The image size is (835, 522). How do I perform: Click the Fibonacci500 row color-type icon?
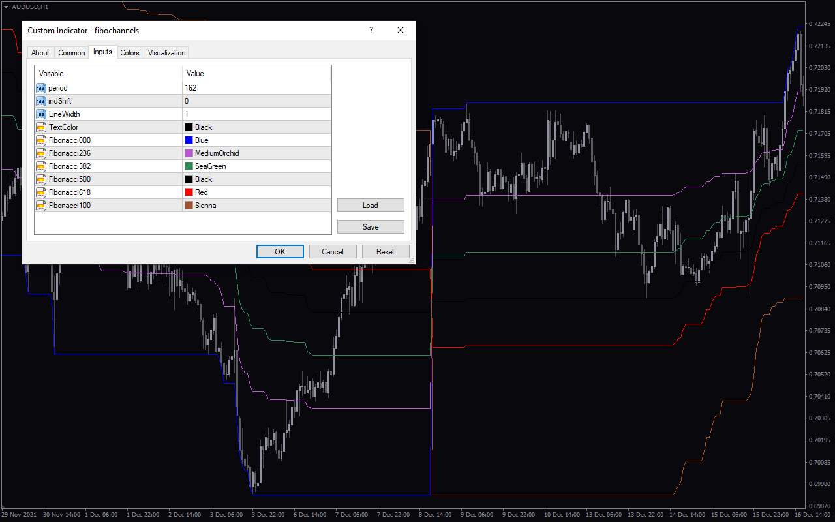pyautogui.click(x=41, y=179)
